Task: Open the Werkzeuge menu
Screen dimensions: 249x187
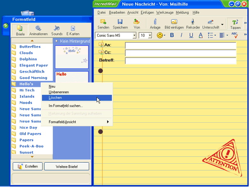Action: (x=165, y=12)
